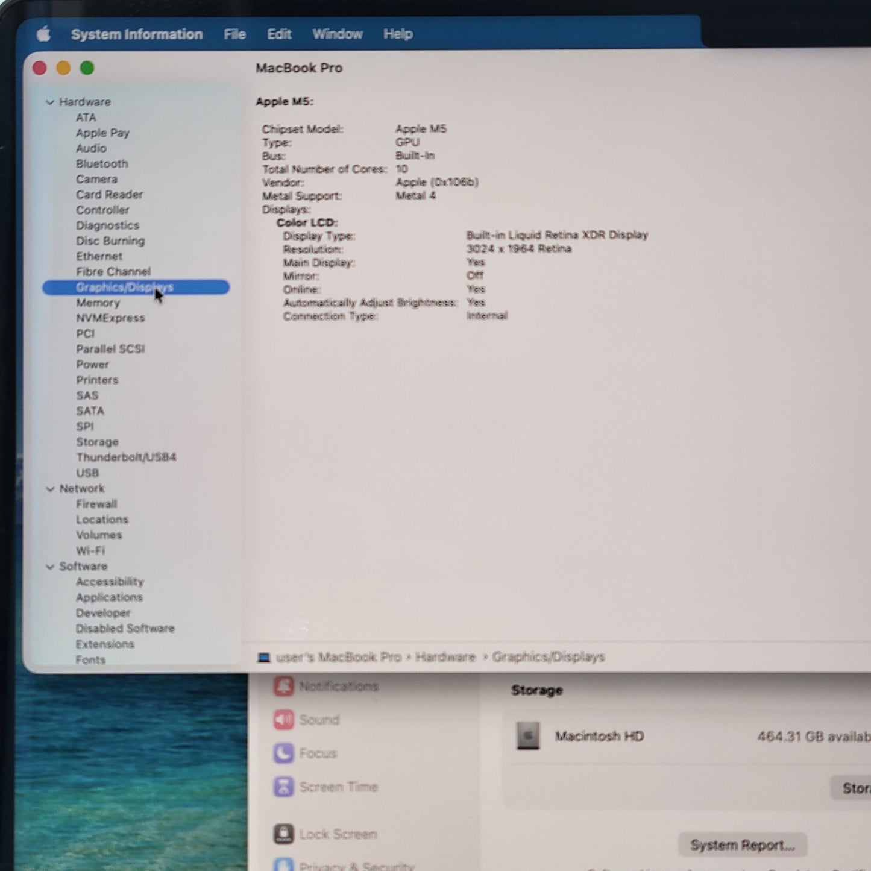871x871 pixels.
Task: Select Locations under Network
Action: click(x=102, y=520)
